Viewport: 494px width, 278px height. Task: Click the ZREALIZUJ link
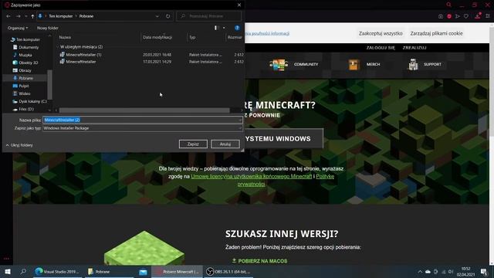pyautogui.click(x=414, y=48)
